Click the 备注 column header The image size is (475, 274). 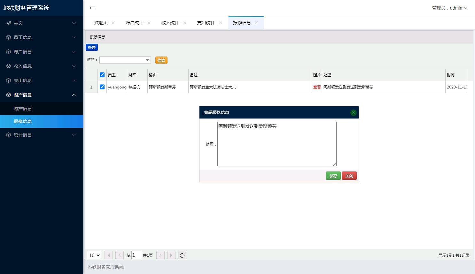(x=250, y=75)
